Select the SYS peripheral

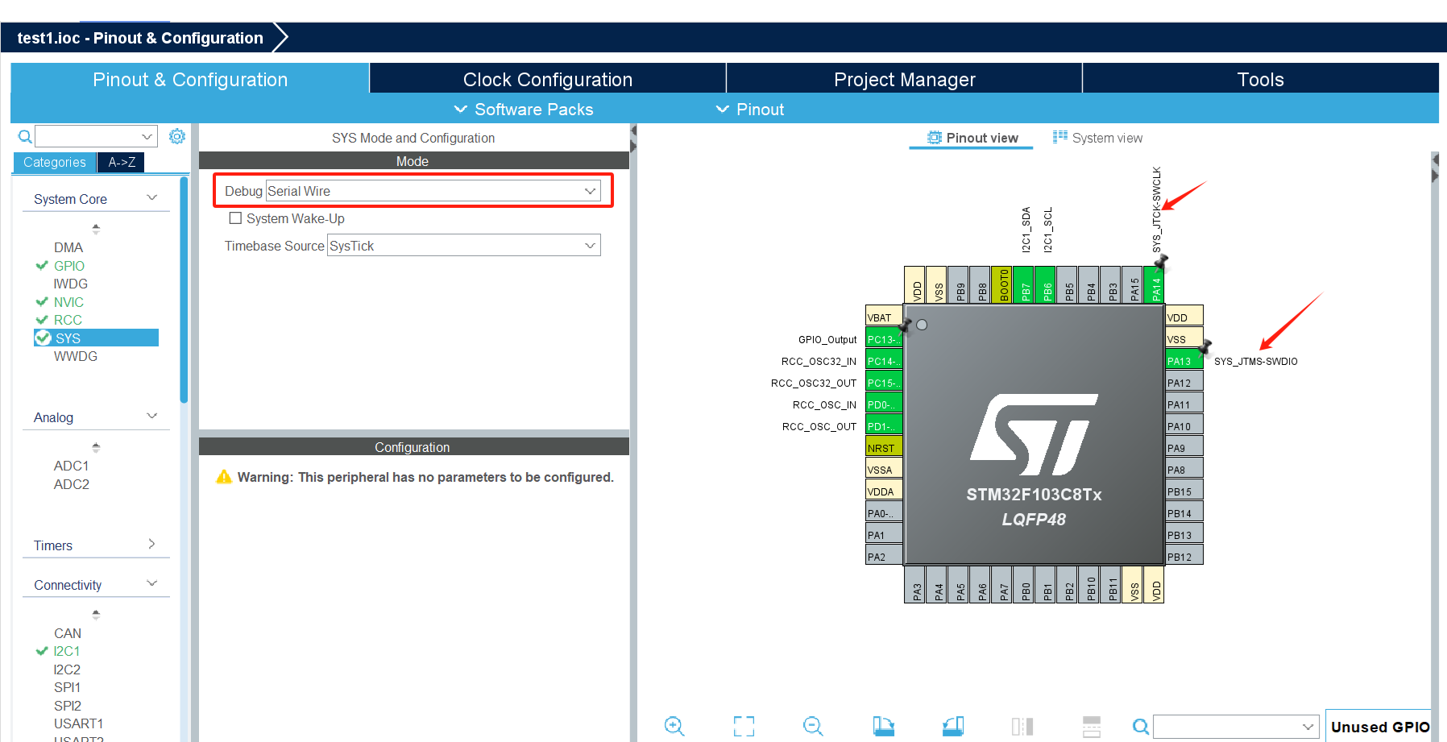click(97, 338)
